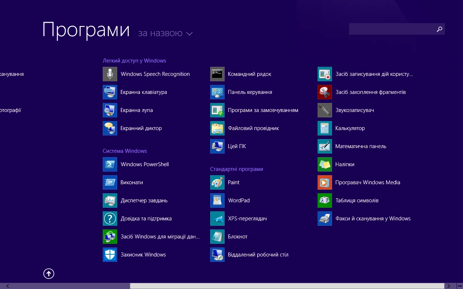Open Засіб захоплення фрагментів scissors icon
This screenshot has width=463, height=289.
[x=325, y=92]
